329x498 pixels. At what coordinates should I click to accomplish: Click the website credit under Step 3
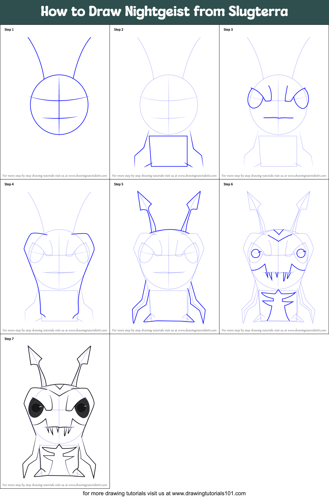(x=274, y=176)
